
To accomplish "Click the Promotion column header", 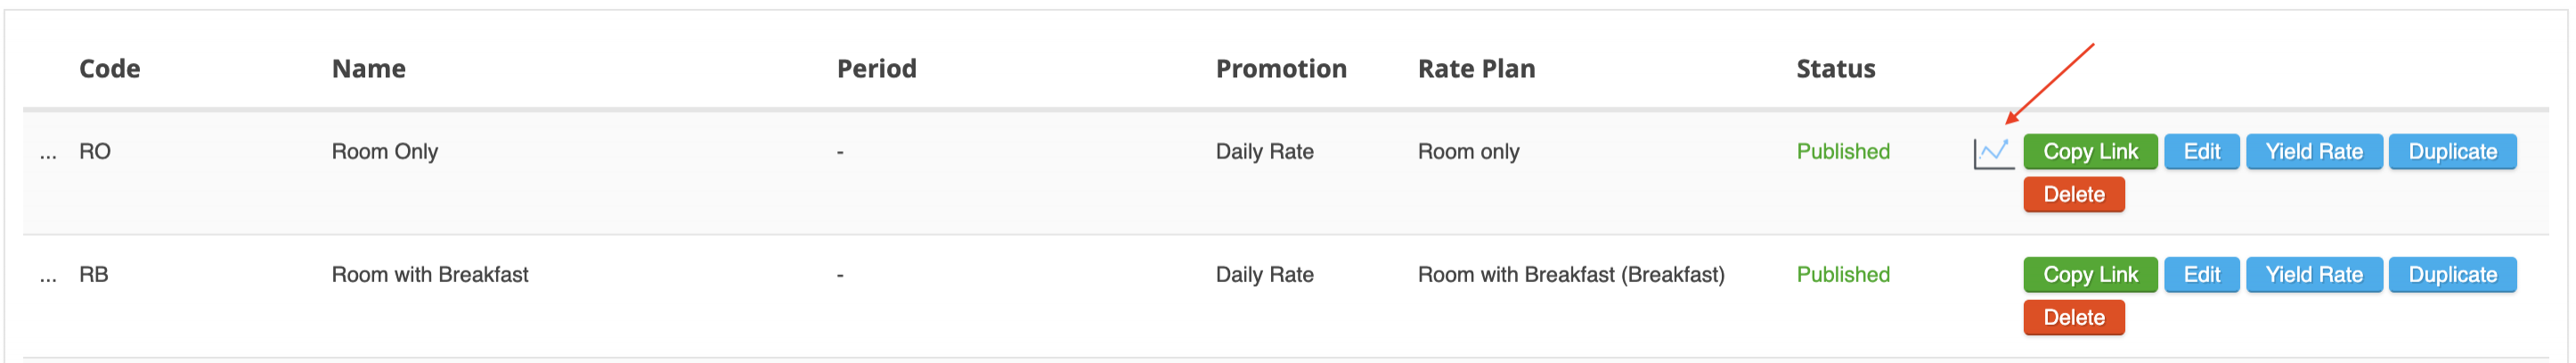I will (1280, 69).
